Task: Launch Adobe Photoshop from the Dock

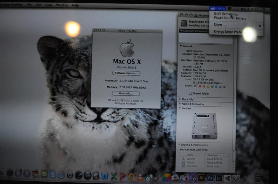Action: click(210, 178)
